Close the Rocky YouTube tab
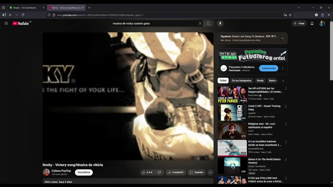 83,8
